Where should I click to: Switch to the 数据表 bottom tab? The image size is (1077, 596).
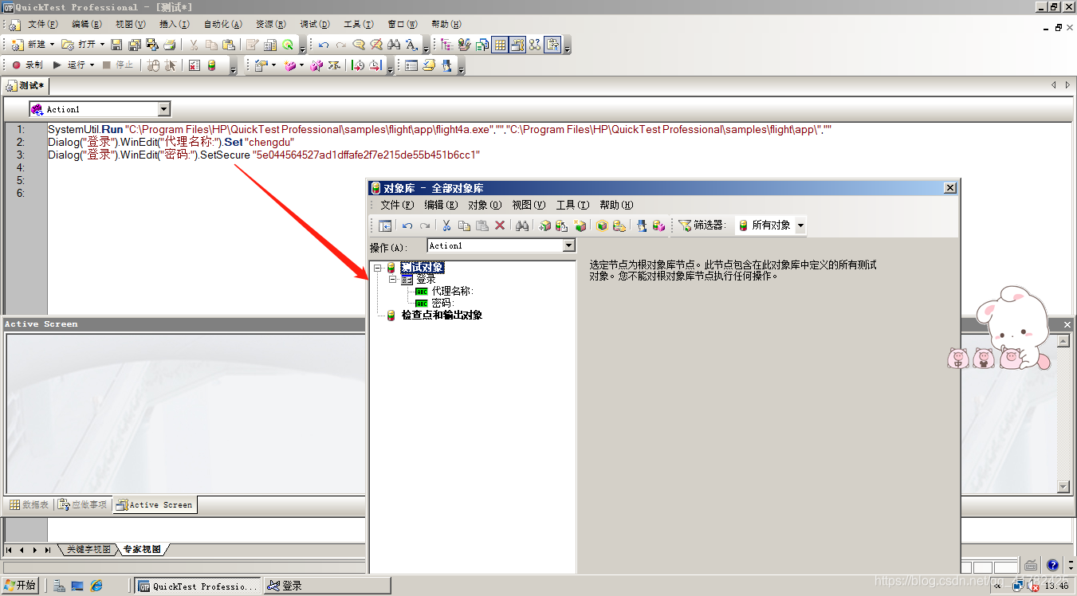click(x=29, y=504)
